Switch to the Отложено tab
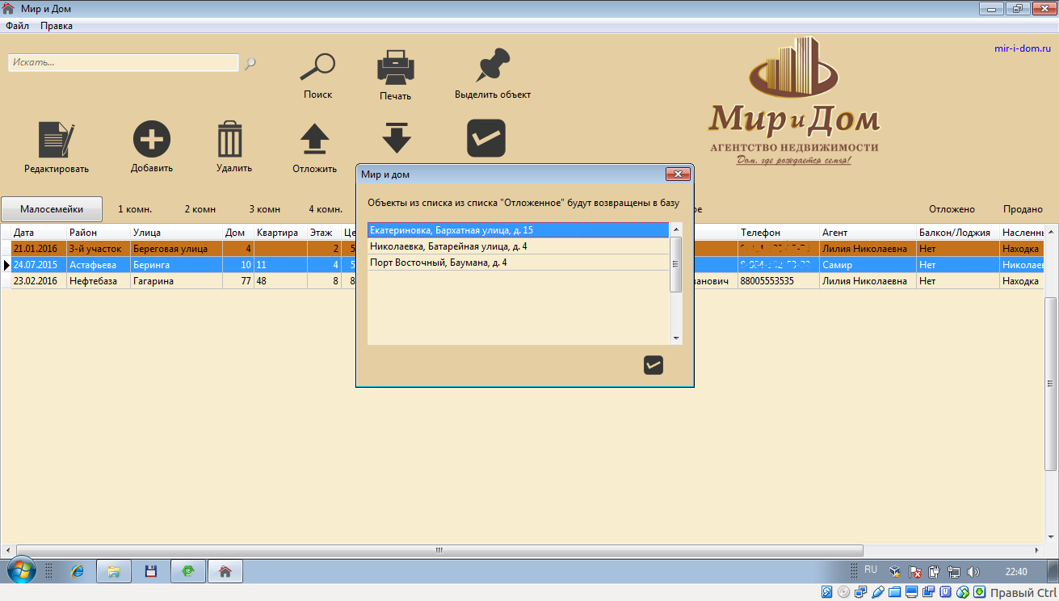The height and width of the screenshot is (601, 1059). 952,209
